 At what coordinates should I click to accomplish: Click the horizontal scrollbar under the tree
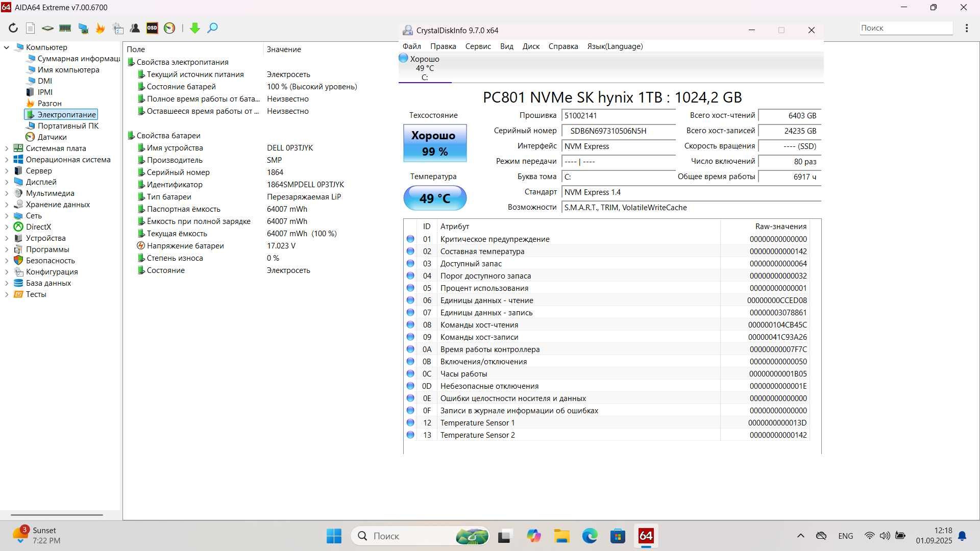[x=57, y=515]
